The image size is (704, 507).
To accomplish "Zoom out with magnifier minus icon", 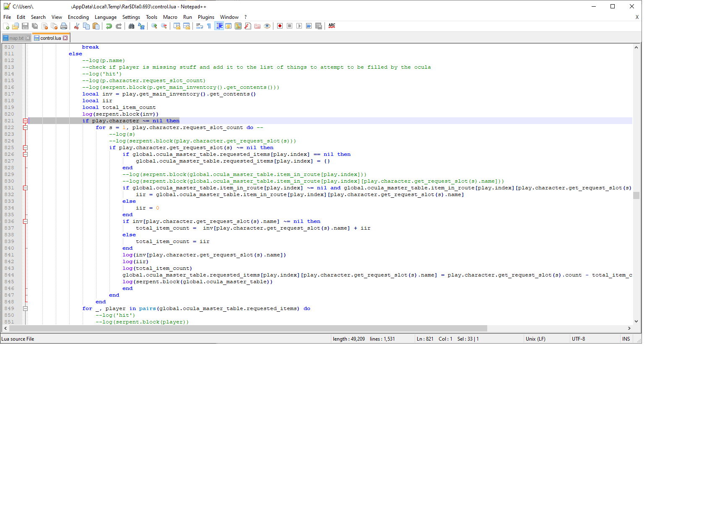I will point(164,26).
